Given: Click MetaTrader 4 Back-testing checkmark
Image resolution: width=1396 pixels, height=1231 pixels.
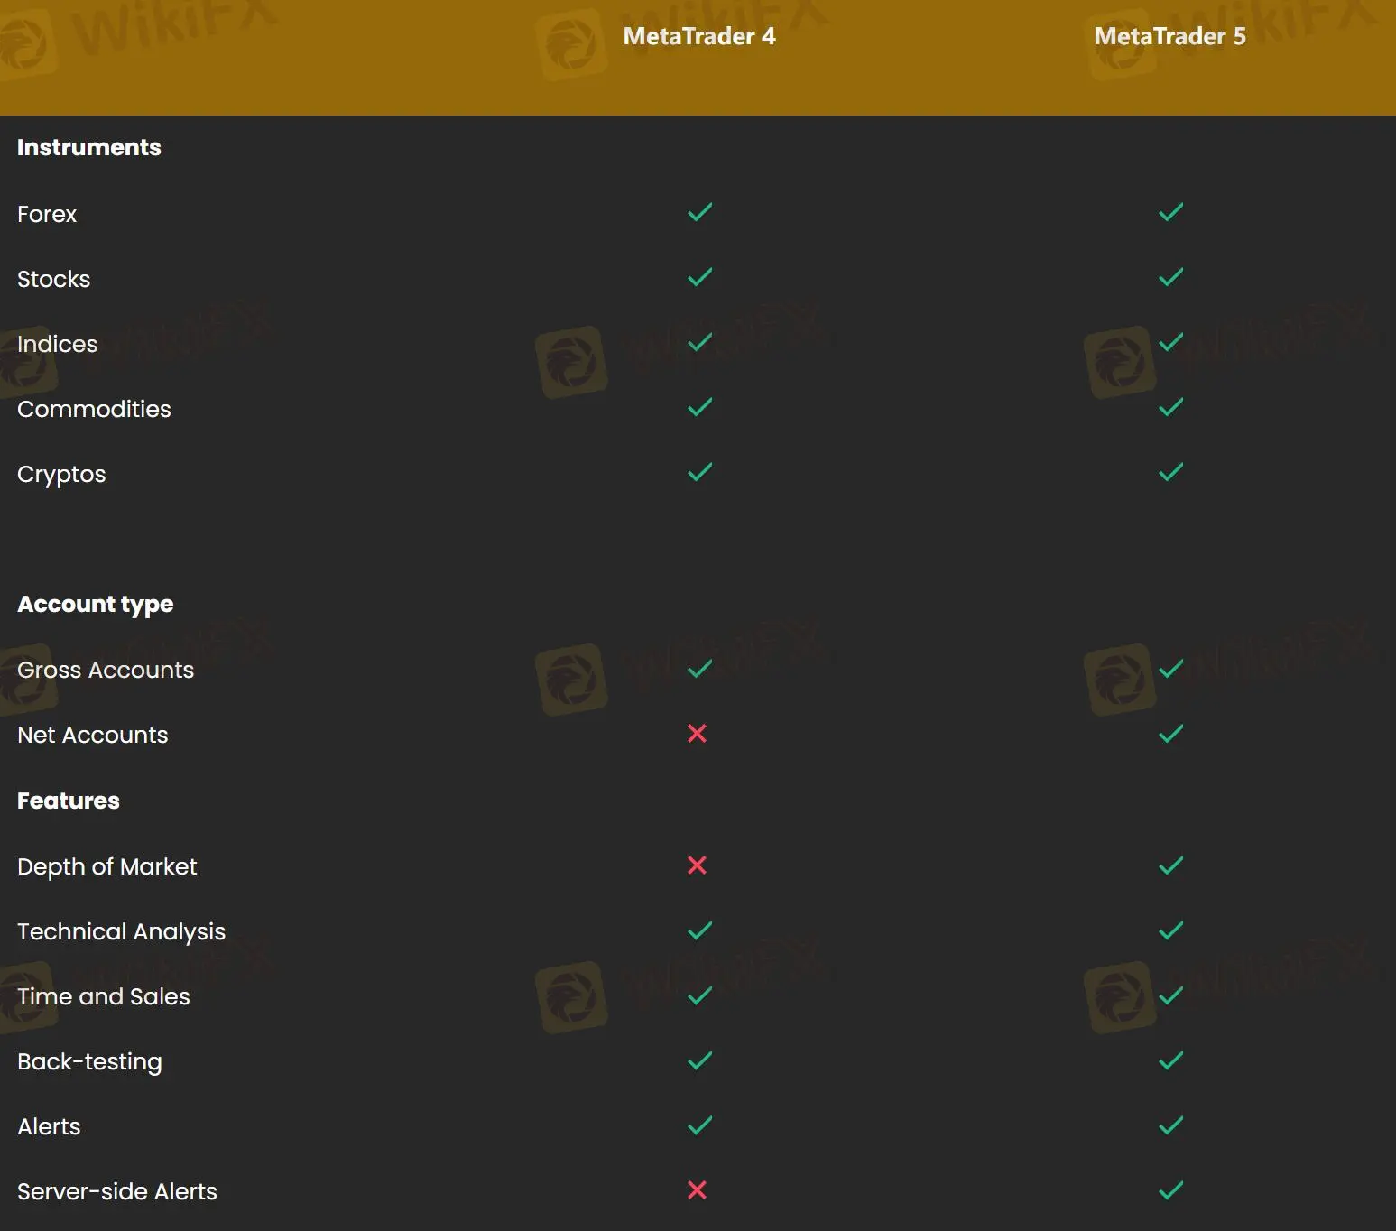Looking at the screenshot, I should click(x=699, y=1060).
